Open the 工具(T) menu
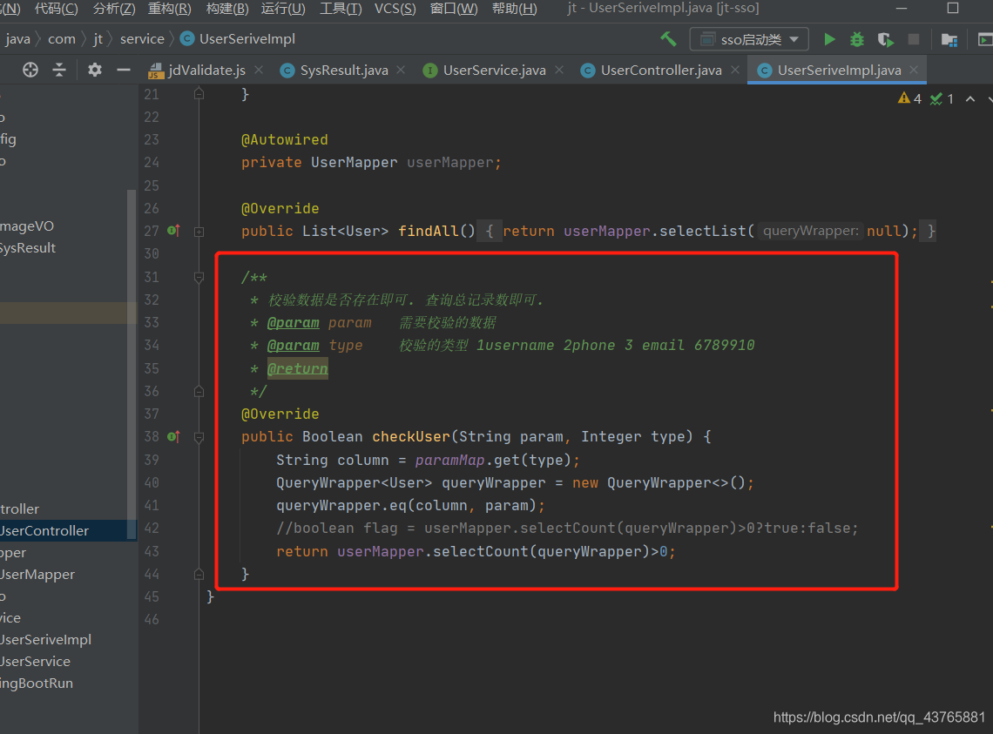Image resolution: width=993 pixels, height=734 pixels. click(x=341, y=9)
